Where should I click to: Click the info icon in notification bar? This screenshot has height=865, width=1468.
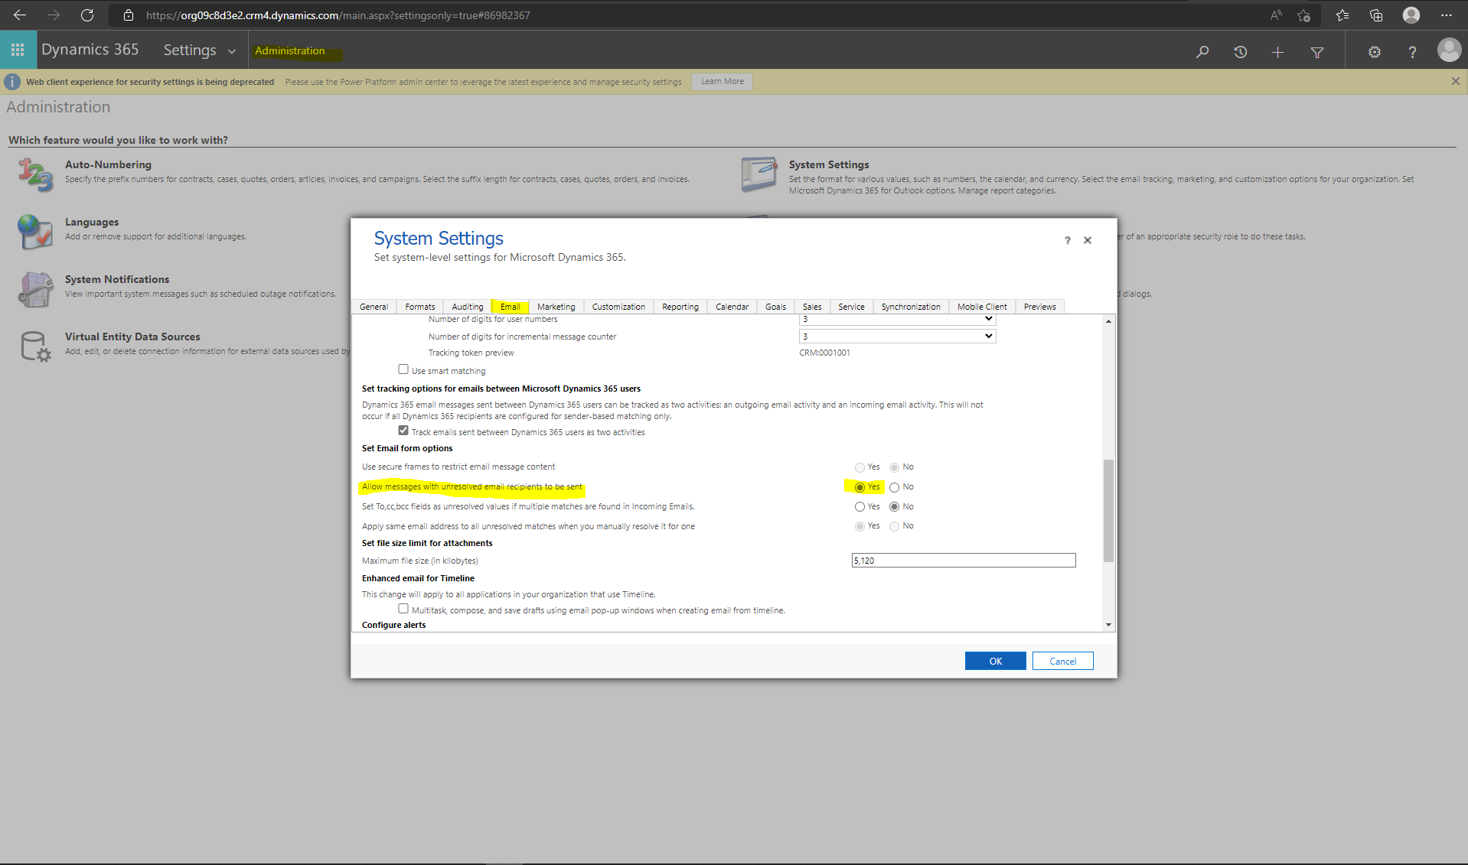(12, 81)
